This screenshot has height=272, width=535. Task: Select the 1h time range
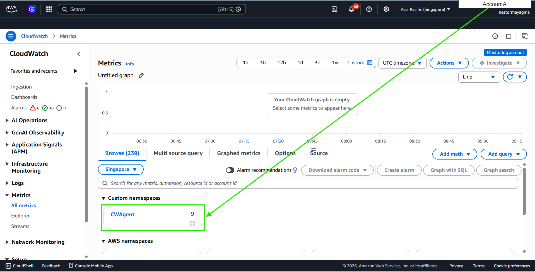[245, 63]
